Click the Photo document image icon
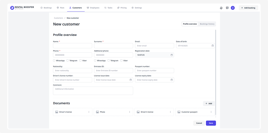Screen dimensions: 268x133 (x=98, y=112)
